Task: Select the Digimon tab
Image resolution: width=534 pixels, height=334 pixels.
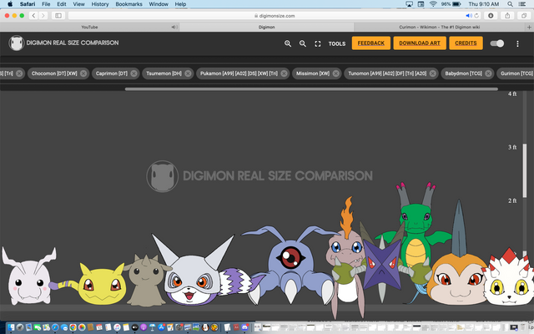Action: coord(267,27)
